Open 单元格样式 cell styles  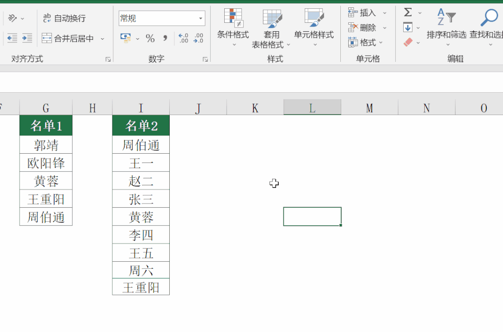(x=314, y=27)
